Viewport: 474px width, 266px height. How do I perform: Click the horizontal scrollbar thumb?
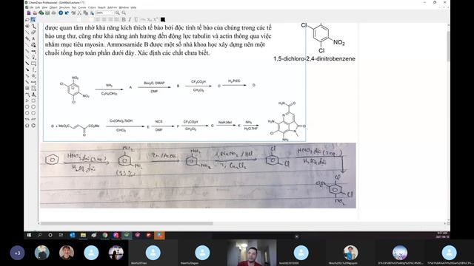[127, 223]
